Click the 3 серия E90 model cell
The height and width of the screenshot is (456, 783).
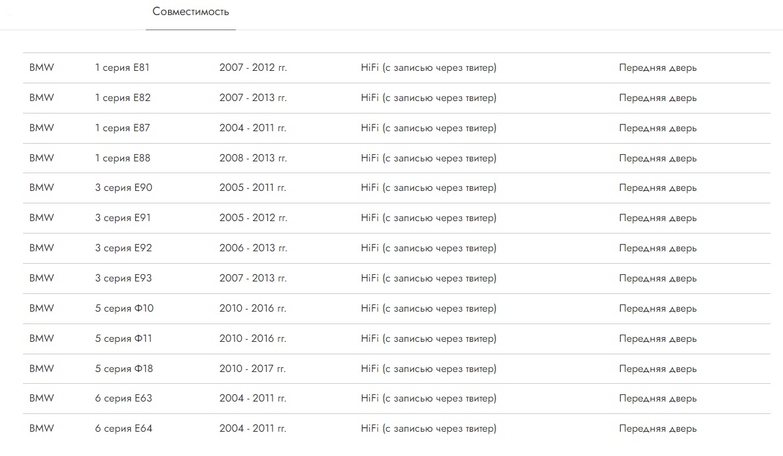point(123,188)
